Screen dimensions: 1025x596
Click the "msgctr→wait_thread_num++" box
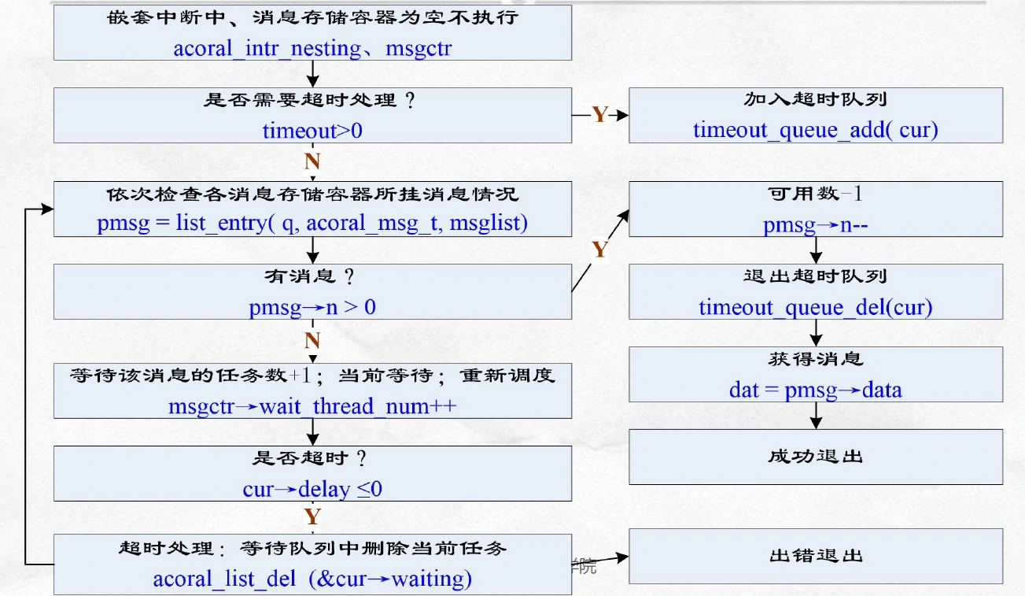[312, 391]
